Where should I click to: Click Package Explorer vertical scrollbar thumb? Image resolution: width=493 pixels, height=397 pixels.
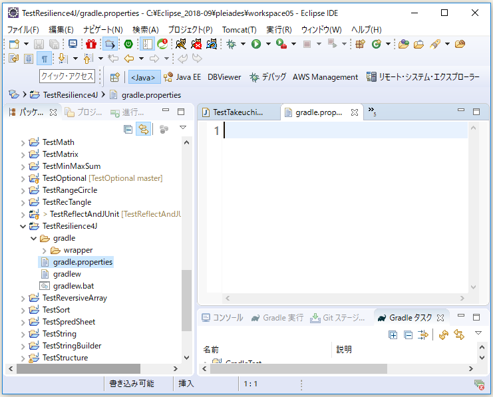pyautogui.click(x=186, y=301)
